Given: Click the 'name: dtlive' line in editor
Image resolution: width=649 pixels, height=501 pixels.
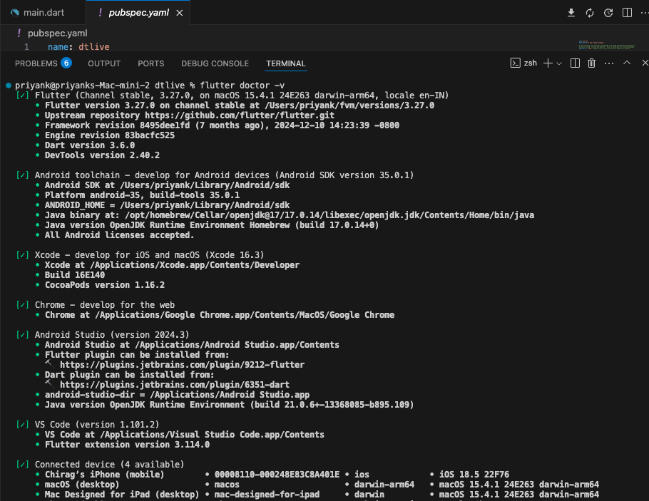Looking at the screenshot, I should 78,47.
